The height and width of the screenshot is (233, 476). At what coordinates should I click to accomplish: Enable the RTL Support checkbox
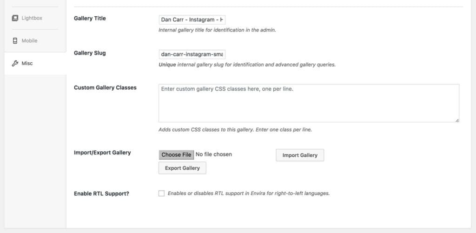click(161, 193)
